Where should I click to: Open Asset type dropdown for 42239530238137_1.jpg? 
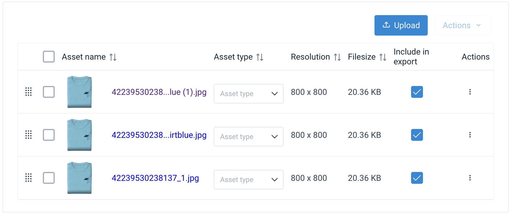[x=248, y=180]
